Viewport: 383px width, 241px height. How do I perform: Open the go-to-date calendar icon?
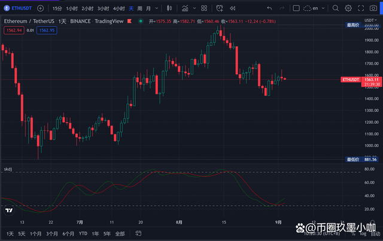(x=138, y=233)
